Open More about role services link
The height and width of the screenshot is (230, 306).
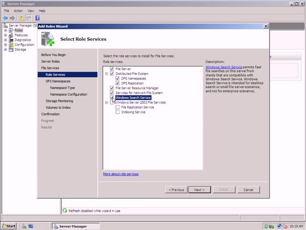121,174
